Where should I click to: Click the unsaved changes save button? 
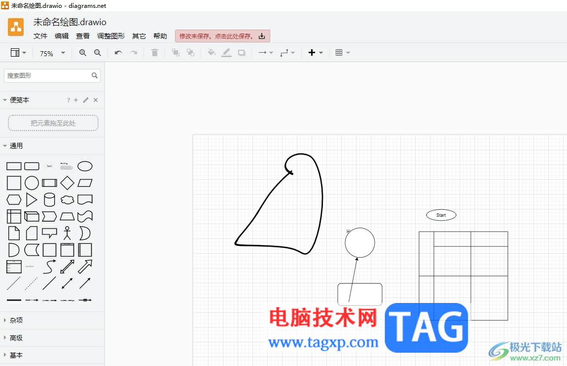(222, 36)
